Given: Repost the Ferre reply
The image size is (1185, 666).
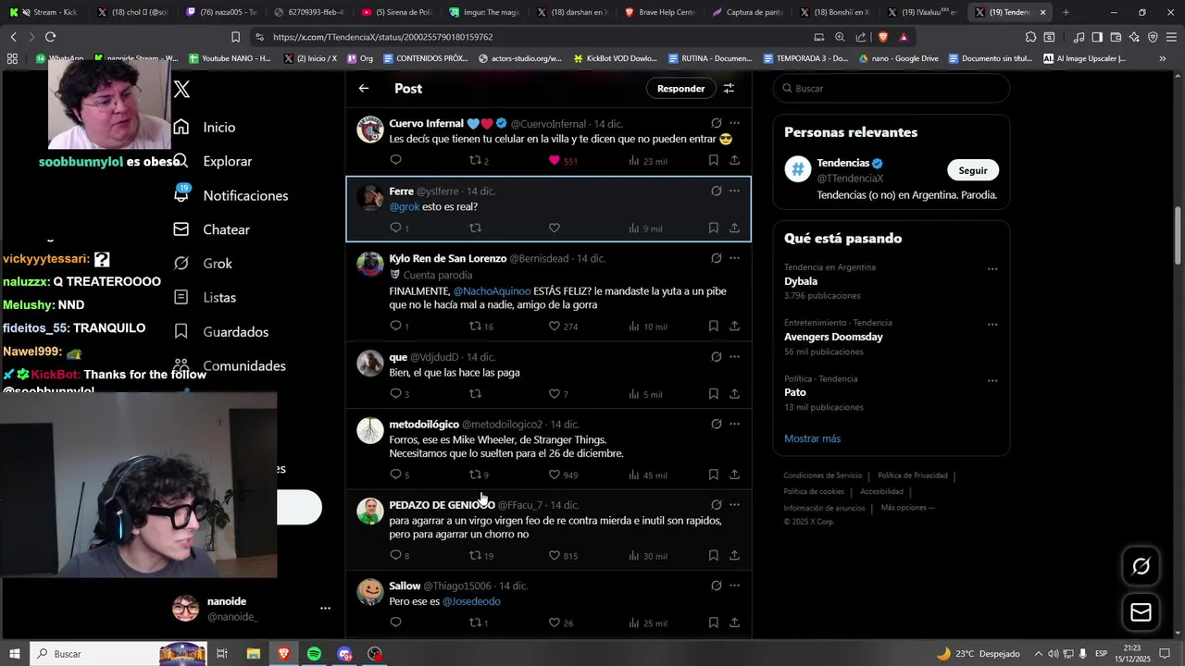Looking at the screenshot, I should [475, 228].
